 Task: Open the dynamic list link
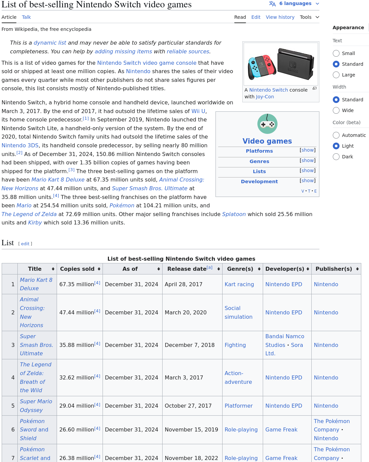point(50,43)
